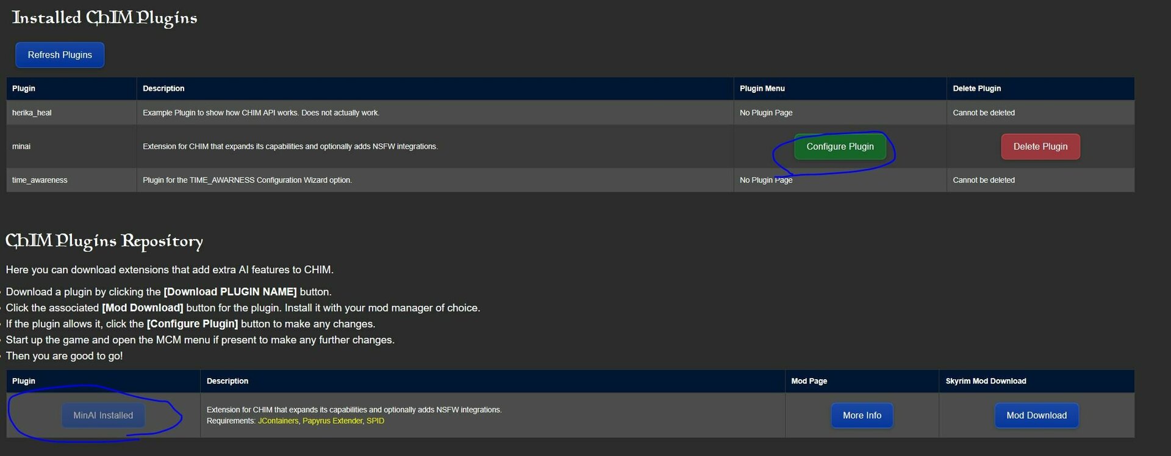Click repository description of MinAI extension
The image size is (1171, 456).
(x=354, y=410)
